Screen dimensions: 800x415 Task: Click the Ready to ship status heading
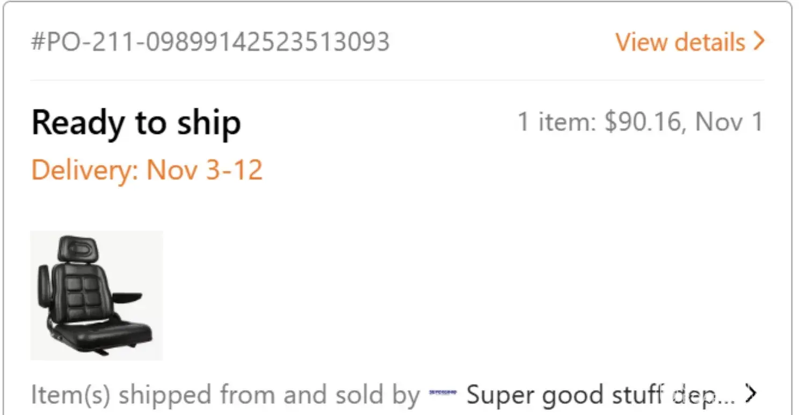coord(136,123)
